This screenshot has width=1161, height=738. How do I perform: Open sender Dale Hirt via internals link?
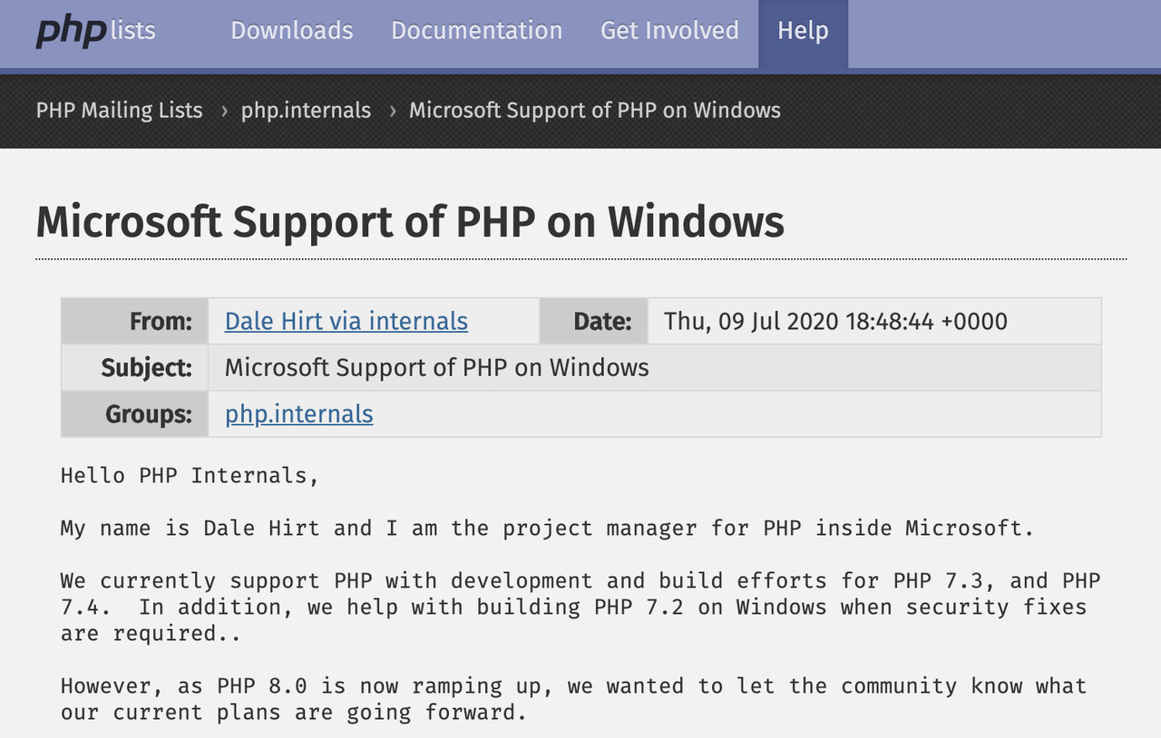click(x=346, y=321)
